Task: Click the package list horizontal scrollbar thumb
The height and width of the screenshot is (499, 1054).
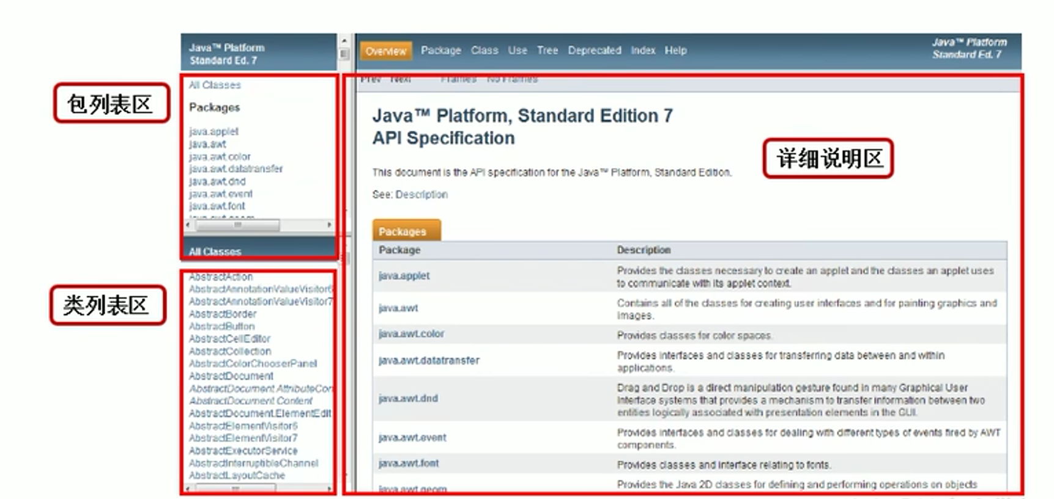Action: (237, 225)
